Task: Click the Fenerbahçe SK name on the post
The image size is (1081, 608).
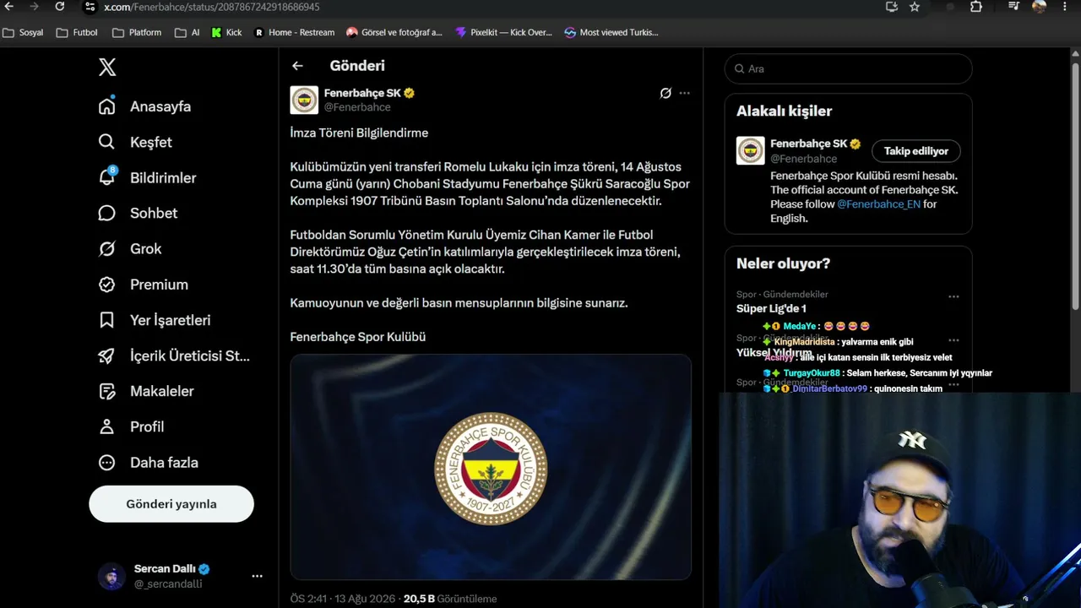Action: click(362, 93)
